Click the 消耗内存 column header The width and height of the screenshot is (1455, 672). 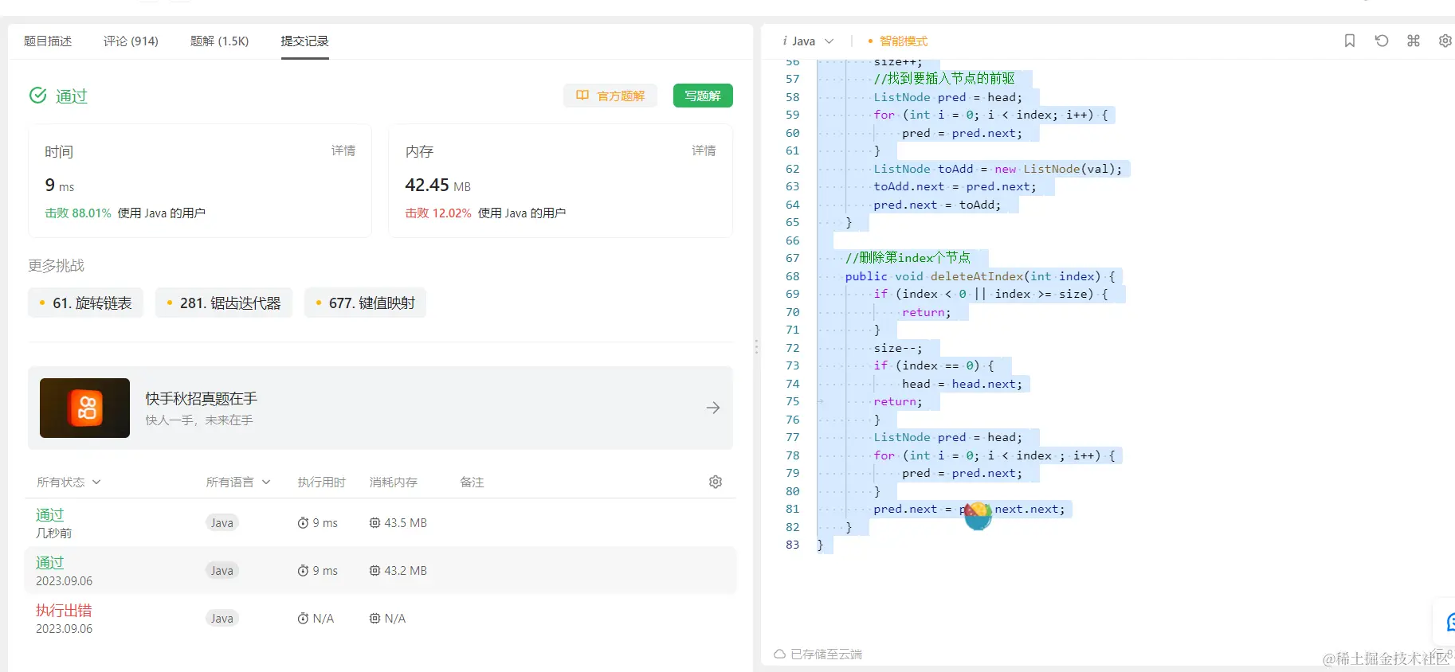coord(394,482)
